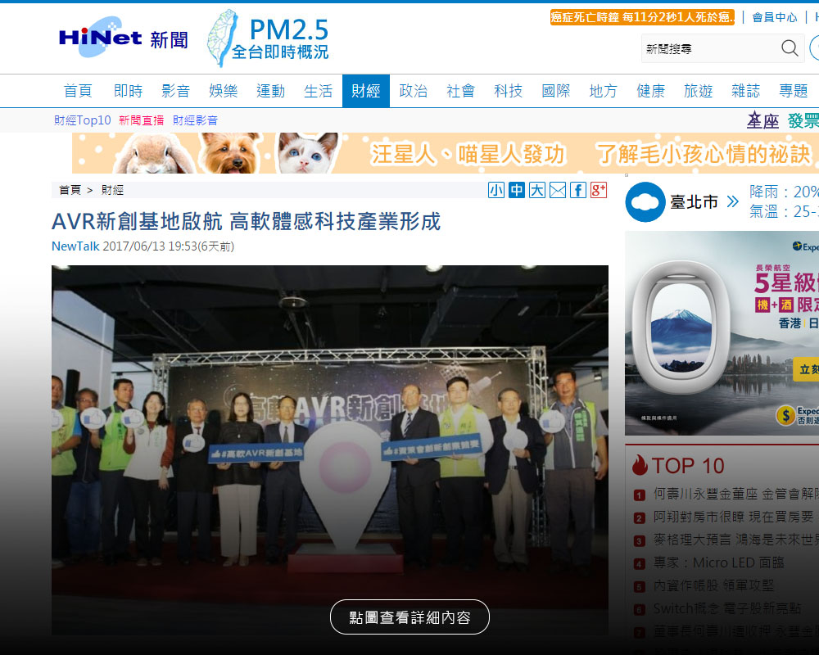Click the TOP 10 flame icon

[640, 465]
